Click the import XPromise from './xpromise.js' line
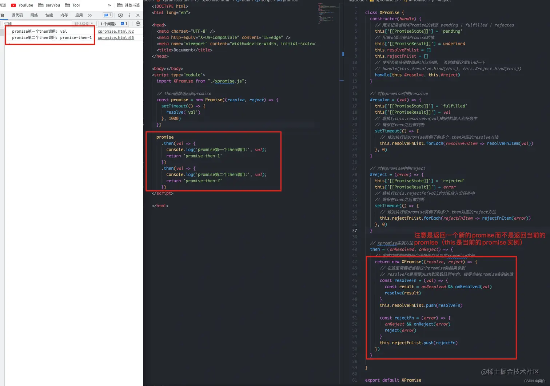 (x=202, y=81)
